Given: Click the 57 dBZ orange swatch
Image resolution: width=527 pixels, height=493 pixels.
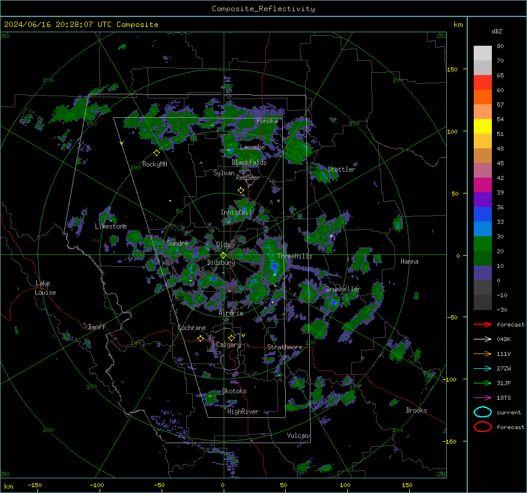Looking at the screenshot, I should pyautogui.click(x=482, y=97).
